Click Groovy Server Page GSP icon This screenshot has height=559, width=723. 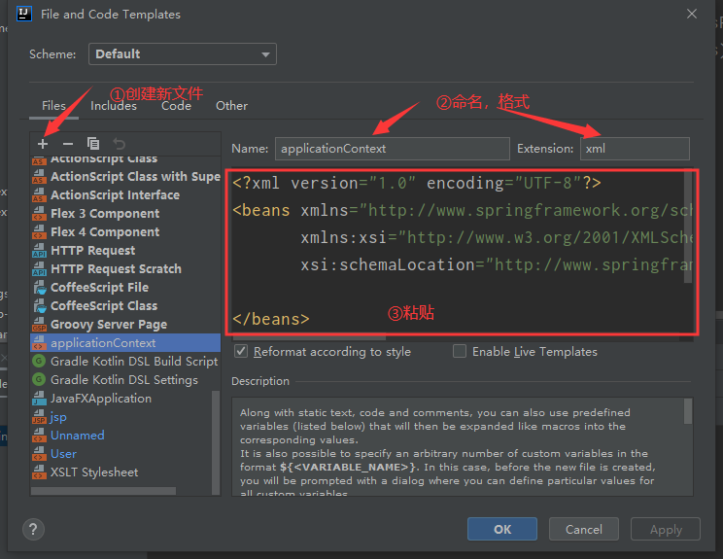[39, 325]
